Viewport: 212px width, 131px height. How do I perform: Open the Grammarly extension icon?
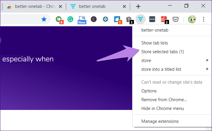(70, 19)
